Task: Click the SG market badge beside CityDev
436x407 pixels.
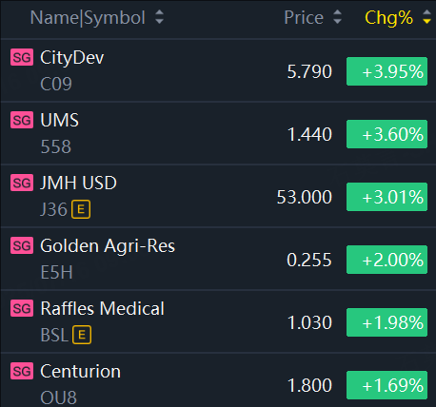Action: [x=22, y=57]
